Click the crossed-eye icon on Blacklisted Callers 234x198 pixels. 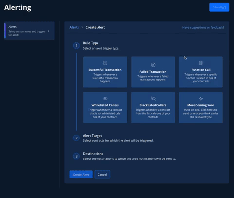[x=153, y=99]
